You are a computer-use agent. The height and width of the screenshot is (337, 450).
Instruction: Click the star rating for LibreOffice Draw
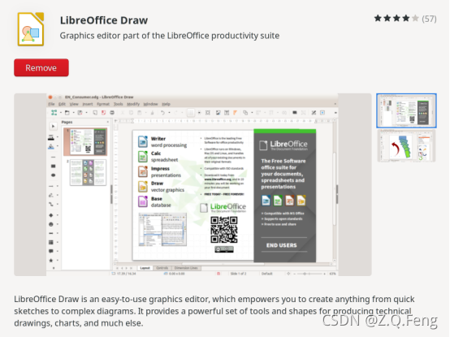396,19
